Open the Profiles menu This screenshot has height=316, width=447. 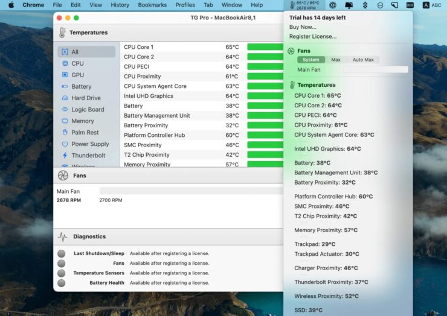185,5
